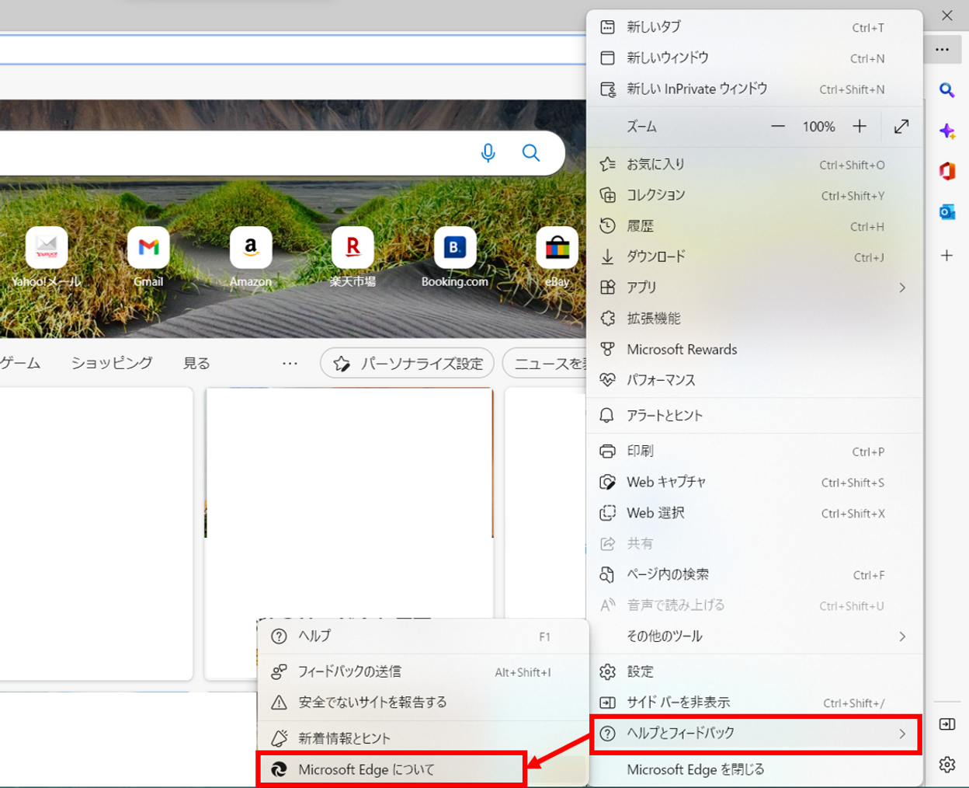The height and width of the screenshot is (788, 969).
Task: Zoom out with the minus button
Action: click(777, 127)
